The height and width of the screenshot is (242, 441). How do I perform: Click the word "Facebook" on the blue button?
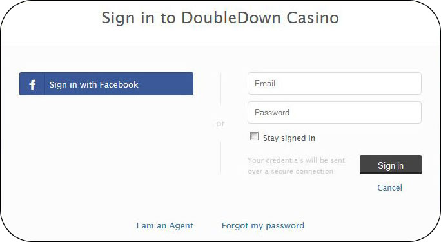pos(119,84)
